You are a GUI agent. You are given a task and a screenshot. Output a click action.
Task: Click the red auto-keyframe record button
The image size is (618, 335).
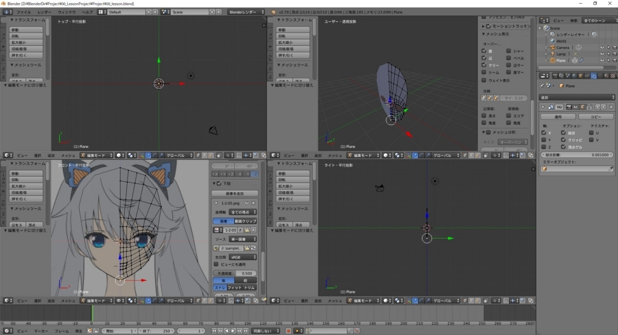coord(288,331)
